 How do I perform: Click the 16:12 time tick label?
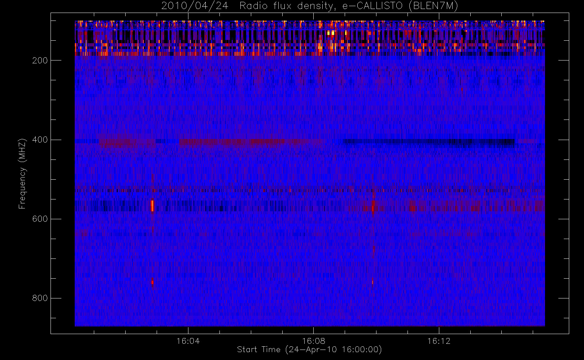[439, 341]
